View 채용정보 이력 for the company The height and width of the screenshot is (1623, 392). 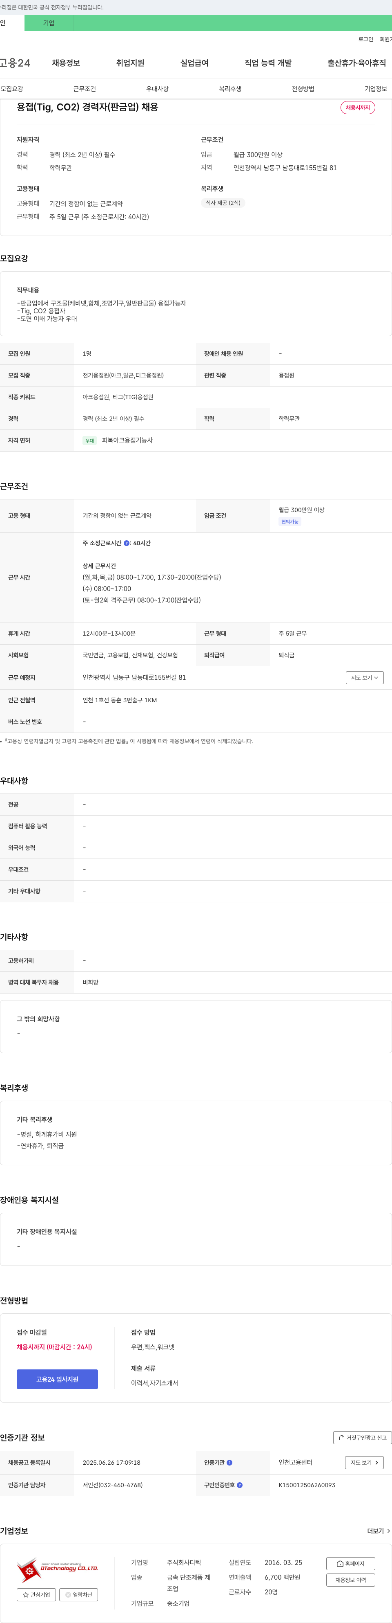pos(350,1580)
